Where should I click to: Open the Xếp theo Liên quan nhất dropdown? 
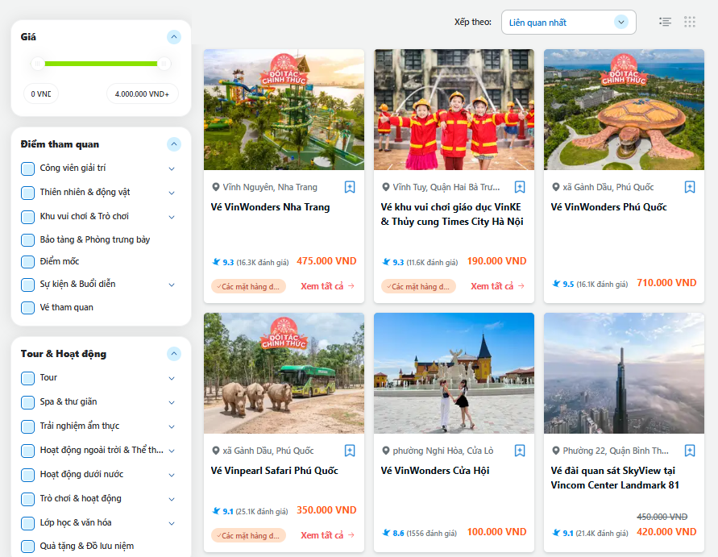coord(568,22)
